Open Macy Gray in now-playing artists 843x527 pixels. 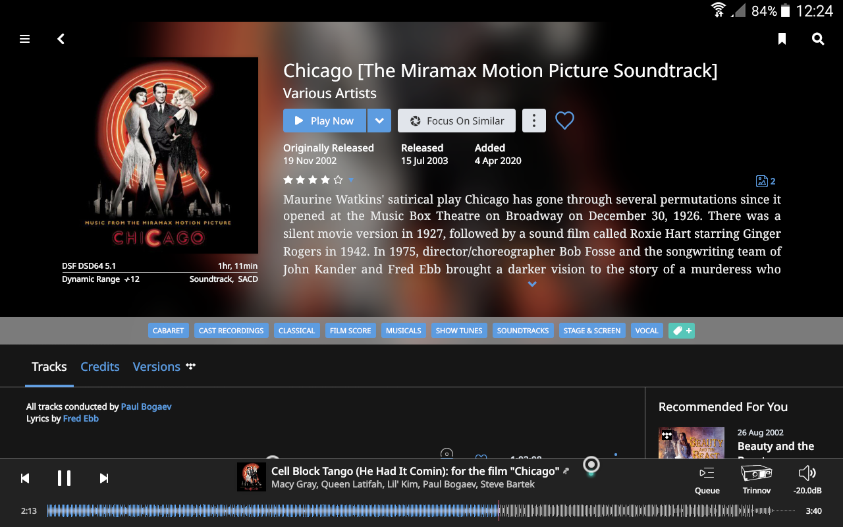293,485
